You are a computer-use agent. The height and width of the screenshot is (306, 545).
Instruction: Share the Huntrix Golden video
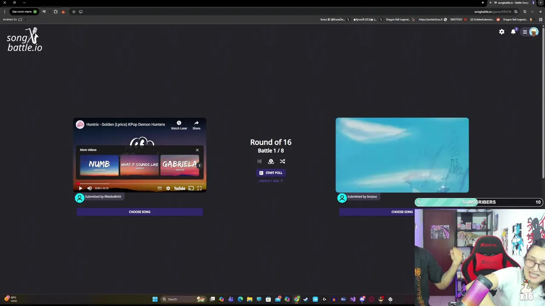[196, 125]
